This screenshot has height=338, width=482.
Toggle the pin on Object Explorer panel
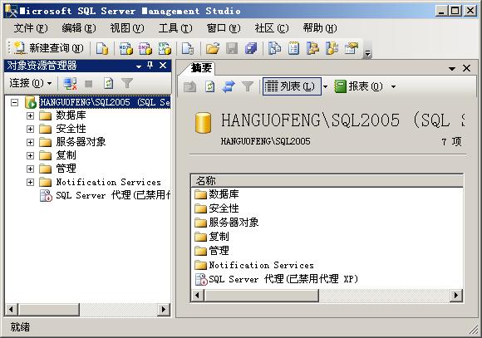tap(150, 66)
